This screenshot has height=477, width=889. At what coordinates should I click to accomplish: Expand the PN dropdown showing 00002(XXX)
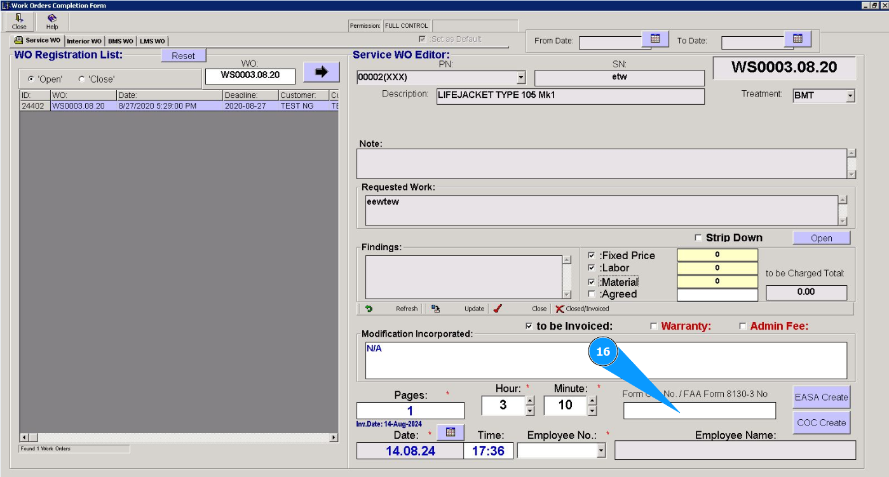click(x=521, y=77)
